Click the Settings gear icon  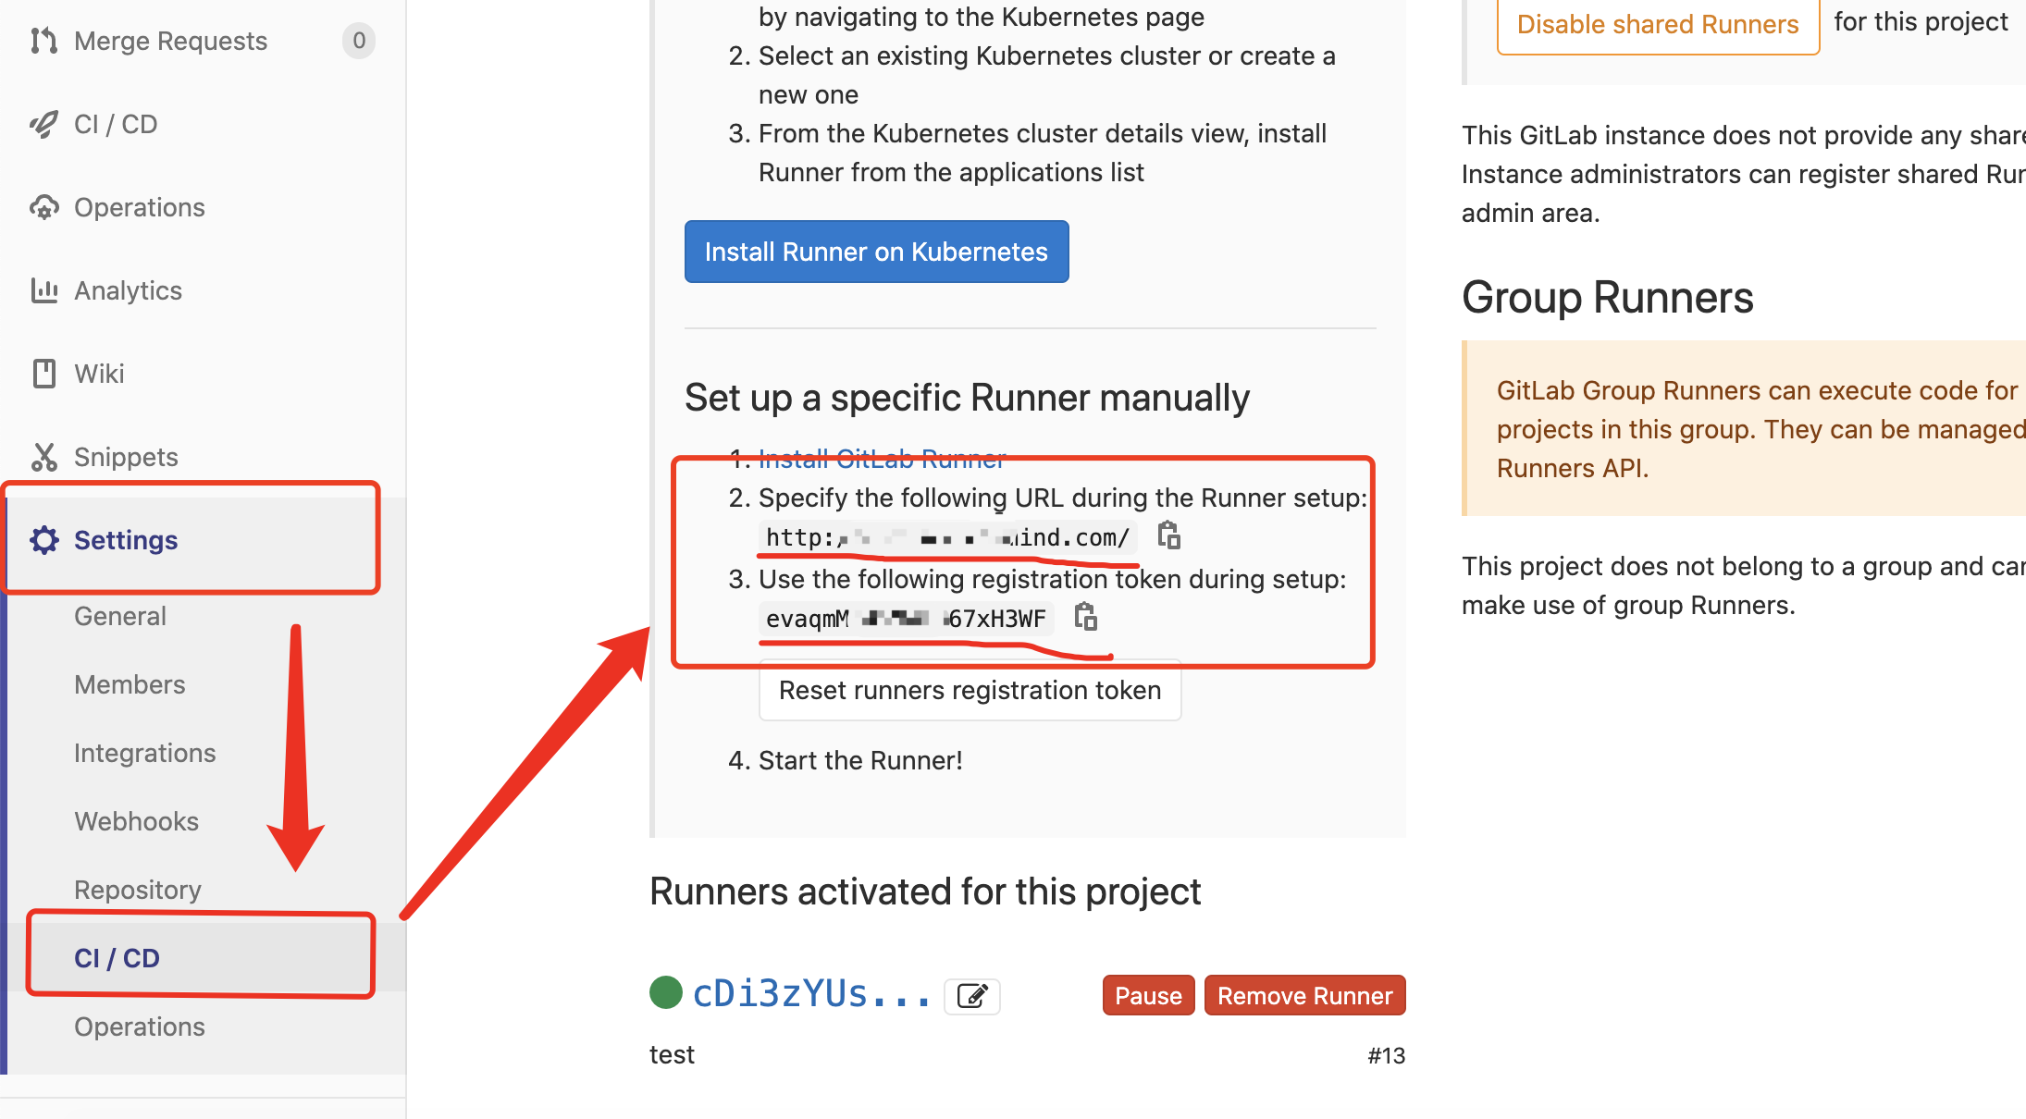(43, 540)
